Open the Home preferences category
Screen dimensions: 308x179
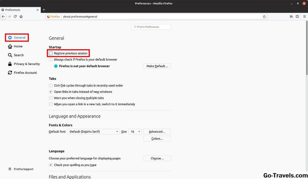click(15, 46)
